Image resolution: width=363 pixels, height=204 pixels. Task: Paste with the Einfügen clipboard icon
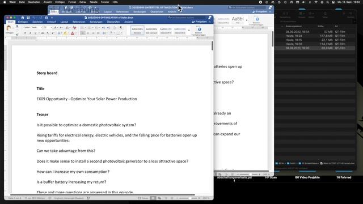(9, 28)
